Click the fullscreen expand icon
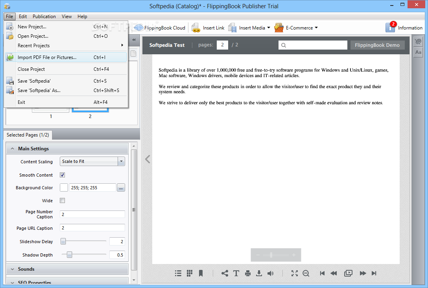 (x=295, y=273)
